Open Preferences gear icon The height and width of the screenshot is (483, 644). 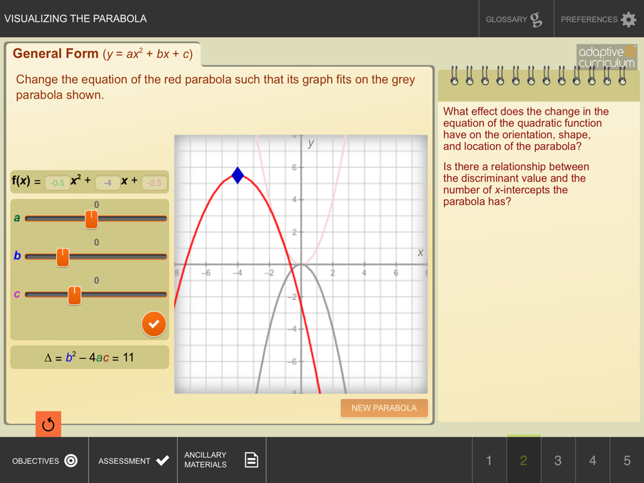(x=629, y=19)
